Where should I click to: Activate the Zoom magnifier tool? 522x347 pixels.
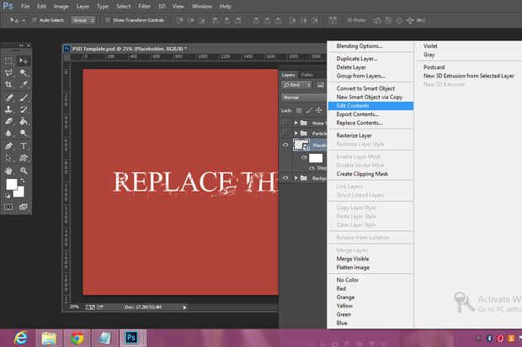pyautogui.click(x=24, y=170)
